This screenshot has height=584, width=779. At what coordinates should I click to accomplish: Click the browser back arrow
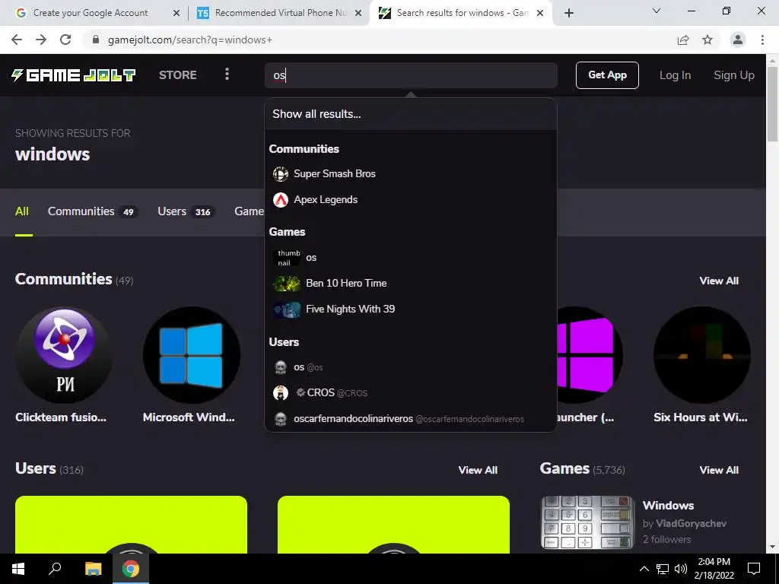[17, 40]
